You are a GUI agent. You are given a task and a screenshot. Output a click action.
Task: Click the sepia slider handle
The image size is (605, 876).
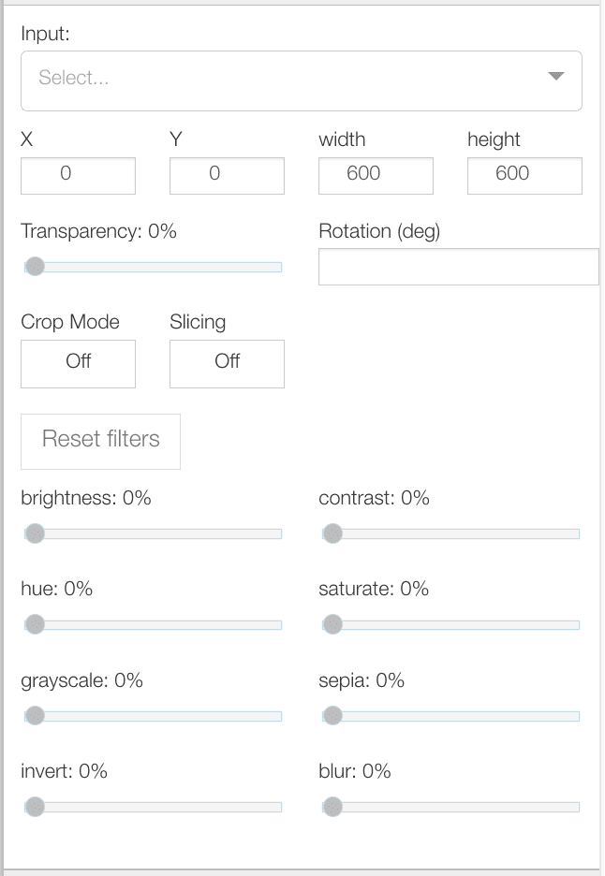[332, 716]
